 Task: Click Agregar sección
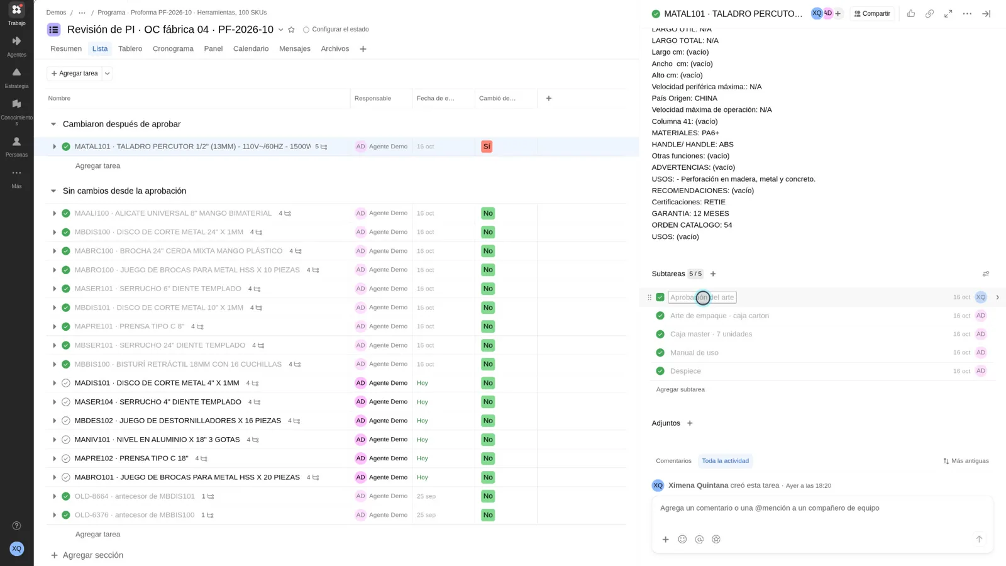click(87, 555)
